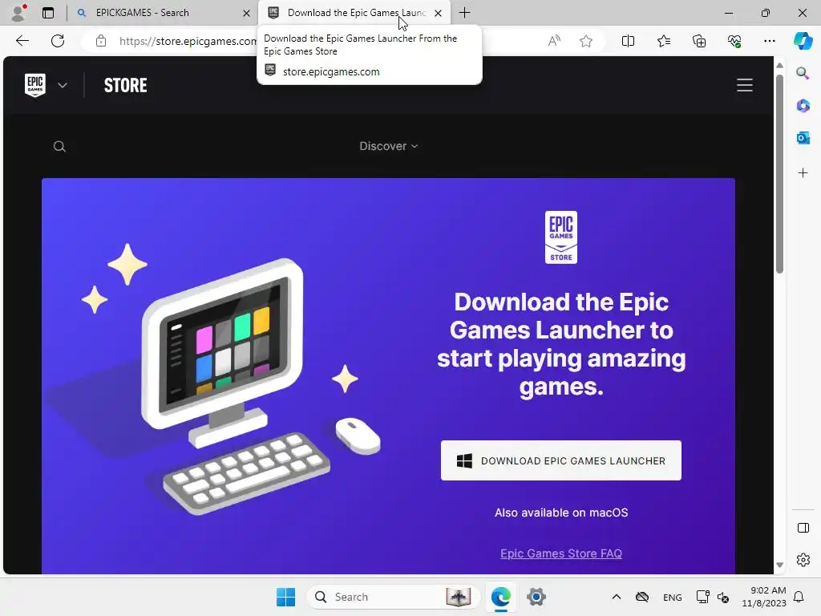The height and width of the screenshot is (616, 821).
Task: Open Microsoft 365 in the sidebar
Action: (x=803, y=106)
